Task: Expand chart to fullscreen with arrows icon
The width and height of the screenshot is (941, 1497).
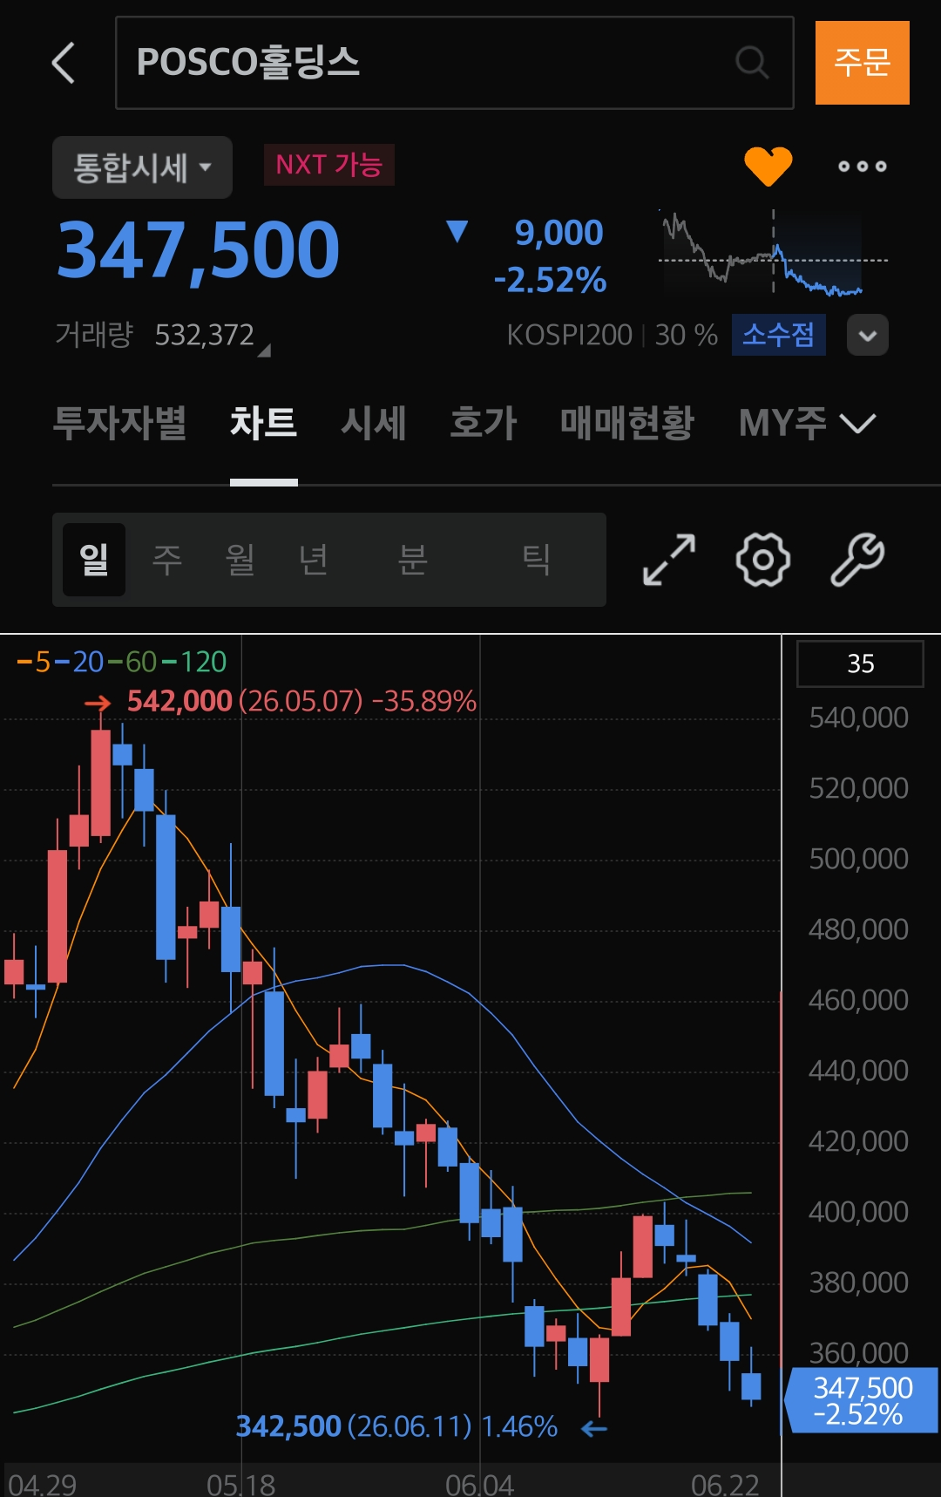Action: click(x=669, y=560)
